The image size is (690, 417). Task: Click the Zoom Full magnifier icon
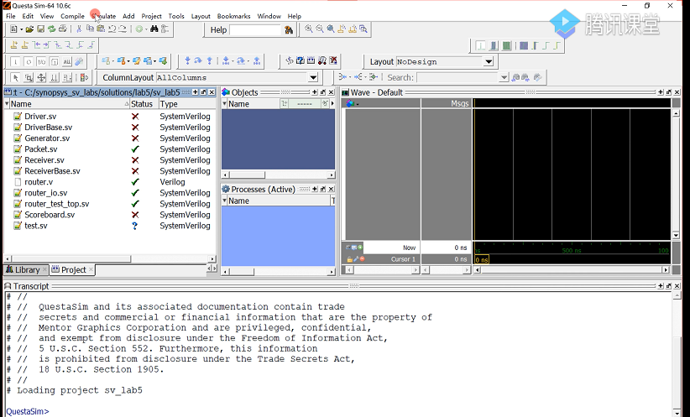click(331, 29)
